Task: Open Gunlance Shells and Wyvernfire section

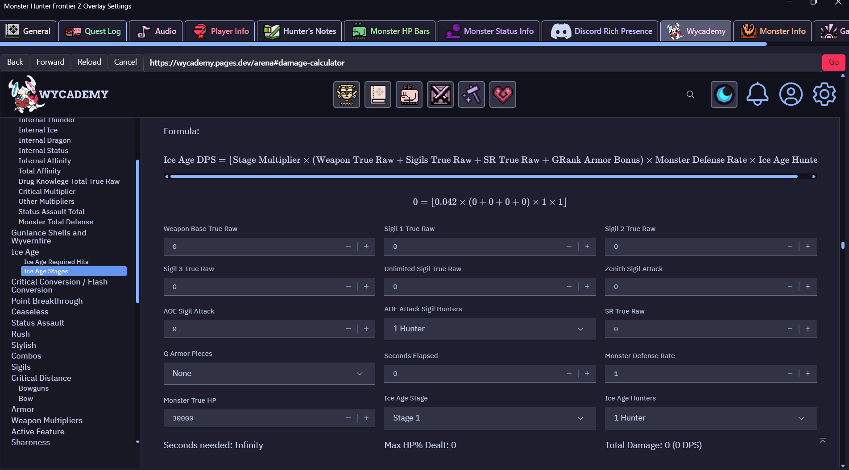Action: (49, 237)
